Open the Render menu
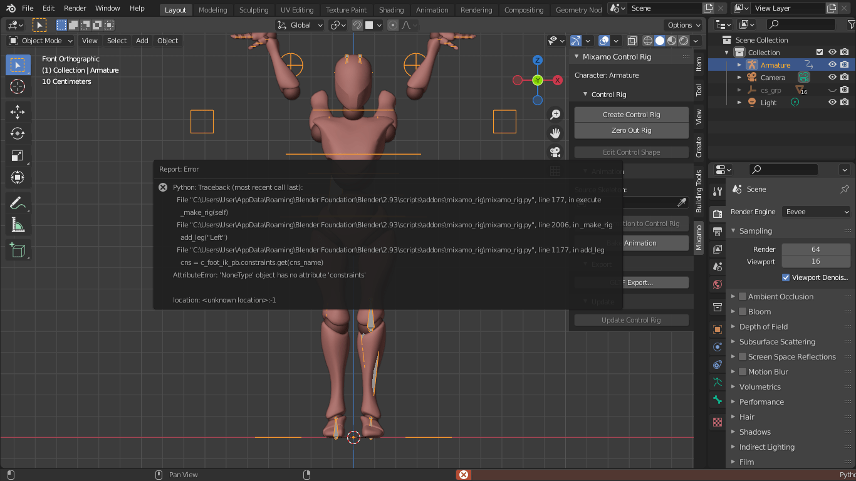The height and width of the screenshot is (481, 856). click(x=75, y=8)
